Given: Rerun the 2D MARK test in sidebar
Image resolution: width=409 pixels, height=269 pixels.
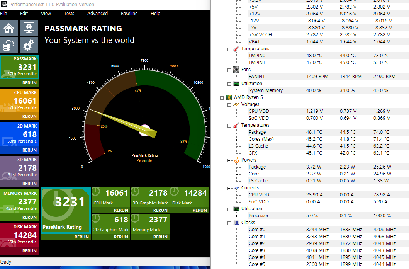Looking at the screenshot, I should pyautogui.click(x=29, y=150).
